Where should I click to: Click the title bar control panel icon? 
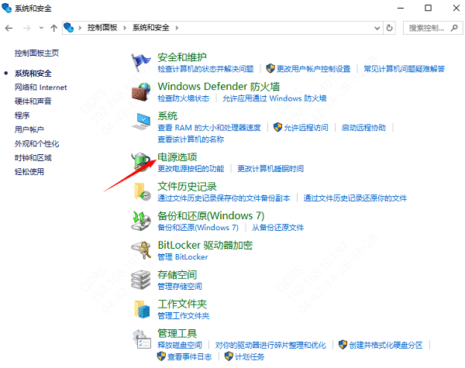tap(6, 8)
